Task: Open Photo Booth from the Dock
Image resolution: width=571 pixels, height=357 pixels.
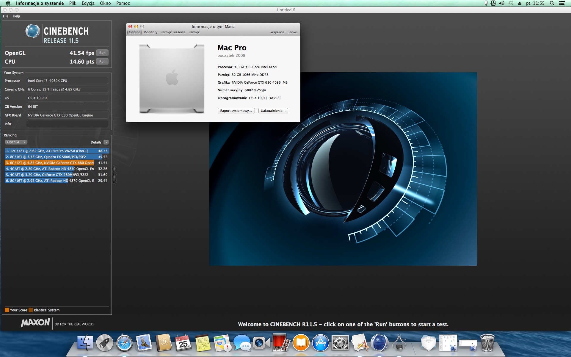Action: 281,343
